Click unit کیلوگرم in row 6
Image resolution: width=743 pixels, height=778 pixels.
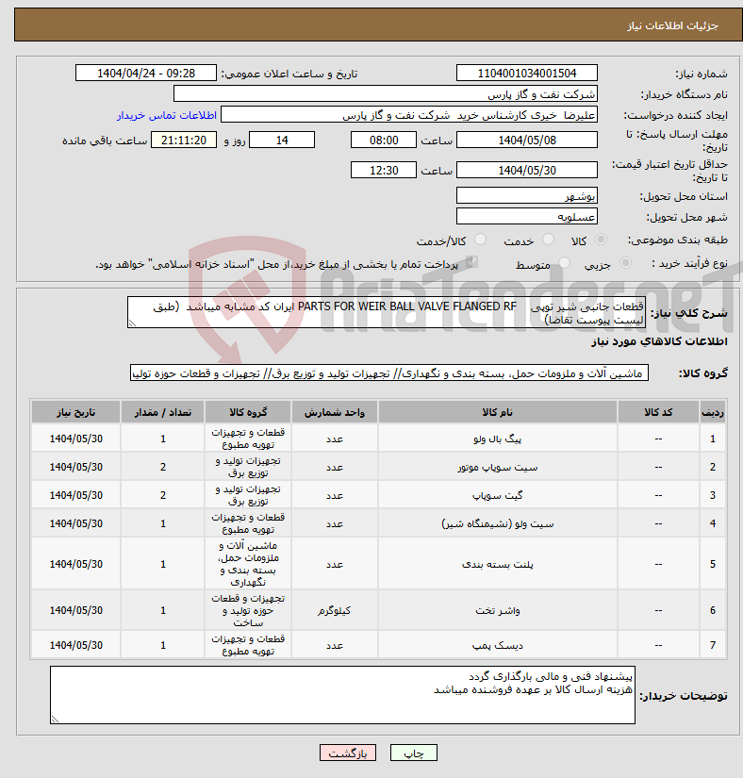coord(335,610)
